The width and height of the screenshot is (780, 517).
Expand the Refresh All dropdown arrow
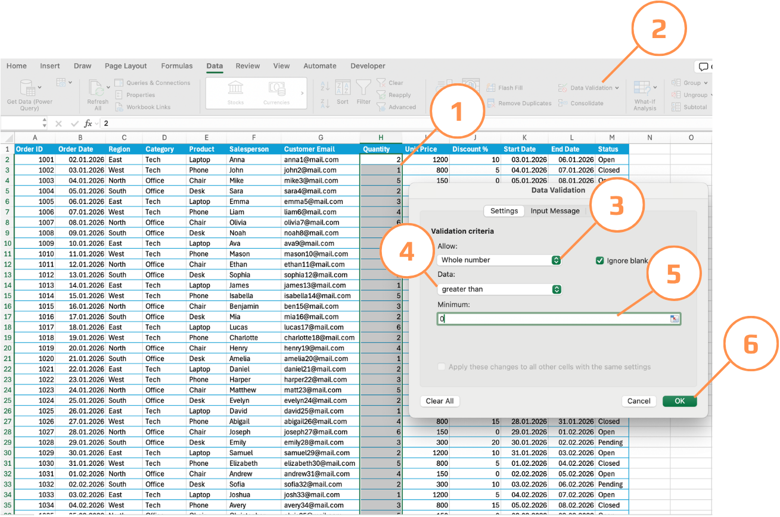pos(108,87)
